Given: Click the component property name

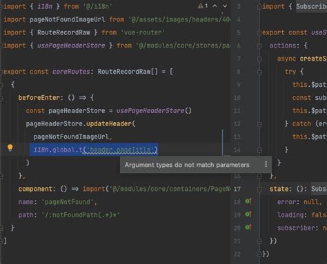Looking at the screenshot, I should (x=35, y=189).
